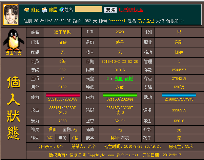The width and height of the screenshot is (204, 160).
Task: Click the copyright www.jhchina.net text
Action: (x=123, y=155)
